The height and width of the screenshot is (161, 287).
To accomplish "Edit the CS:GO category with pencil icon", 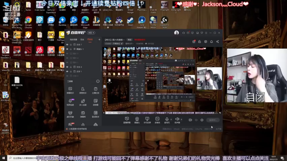I will (x=122, y=44).
